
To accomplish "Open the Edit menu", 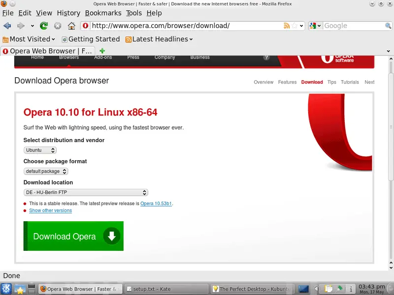I will click(25, 13).
